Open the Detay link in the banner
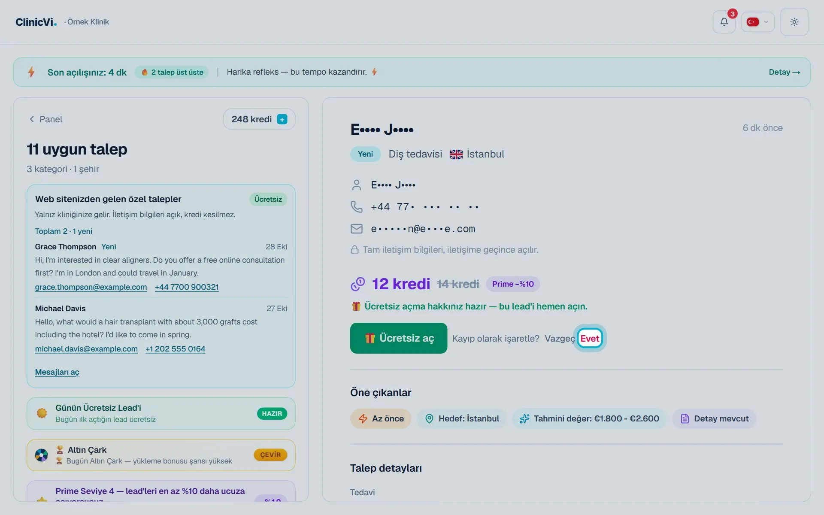Image resolution: width=824 pixels, height=515 pixels. [x=784, y=72]
